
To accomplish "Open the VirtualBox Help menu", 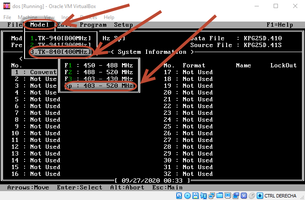I will 109,17.
